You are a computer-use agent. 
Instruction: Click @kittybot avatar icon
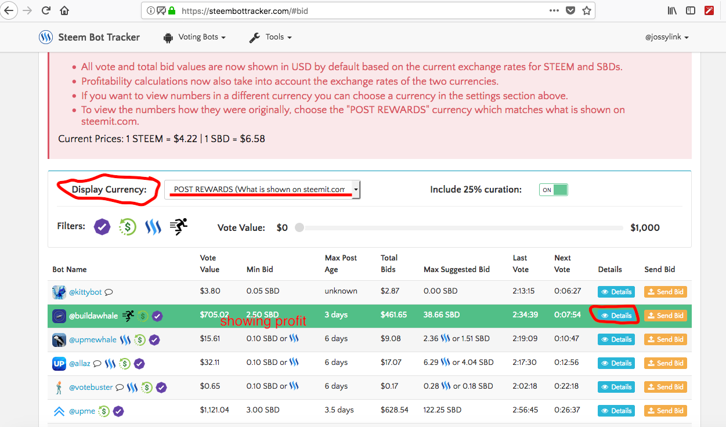click(59, 292)
